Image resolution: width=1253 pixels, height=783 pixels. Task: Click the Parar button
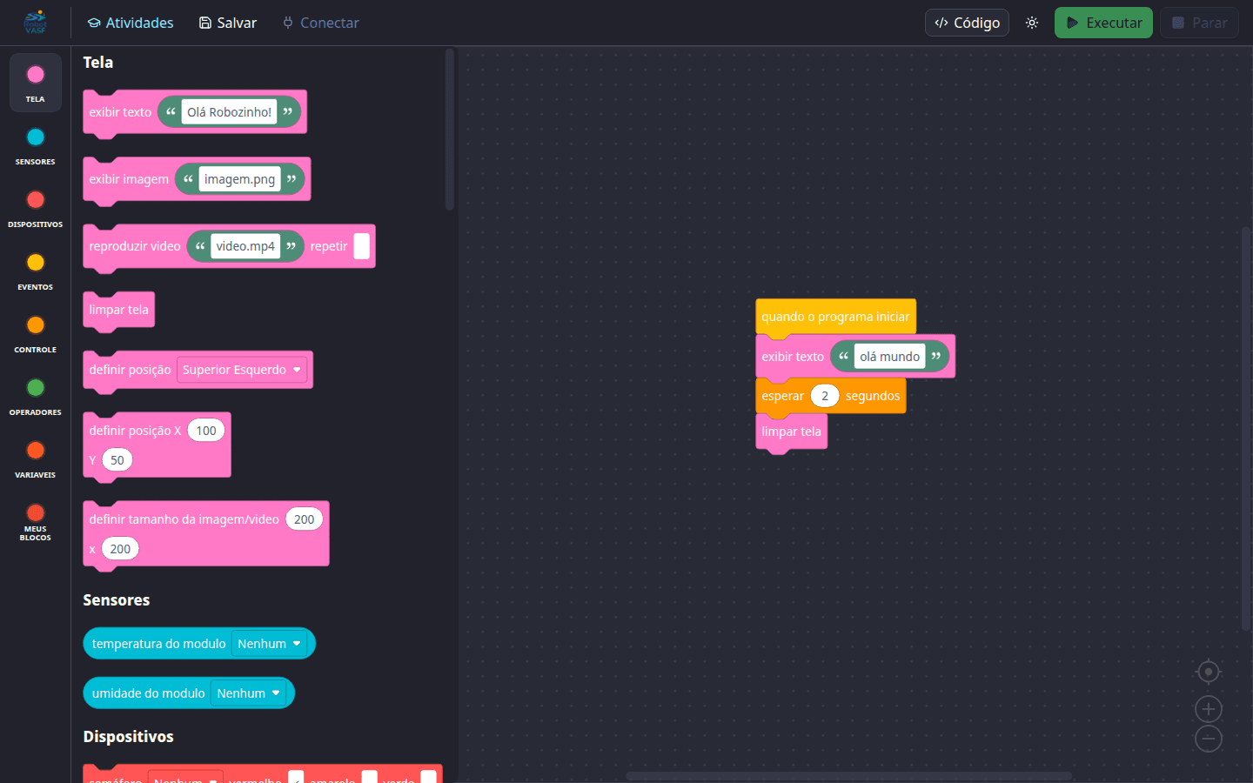(x=1199, y=23)
